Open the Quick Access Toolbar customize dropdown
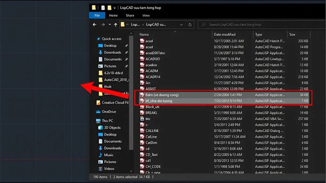326x183 pixels. click(115, 8)
